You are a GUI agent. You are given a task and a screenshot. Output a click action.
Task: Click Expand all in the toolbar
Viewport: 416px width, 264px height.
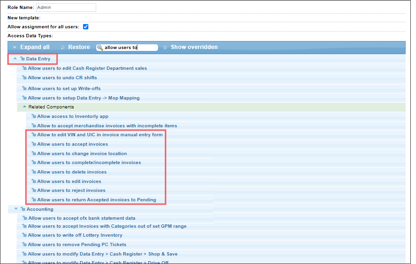click(x=35, y=47)
